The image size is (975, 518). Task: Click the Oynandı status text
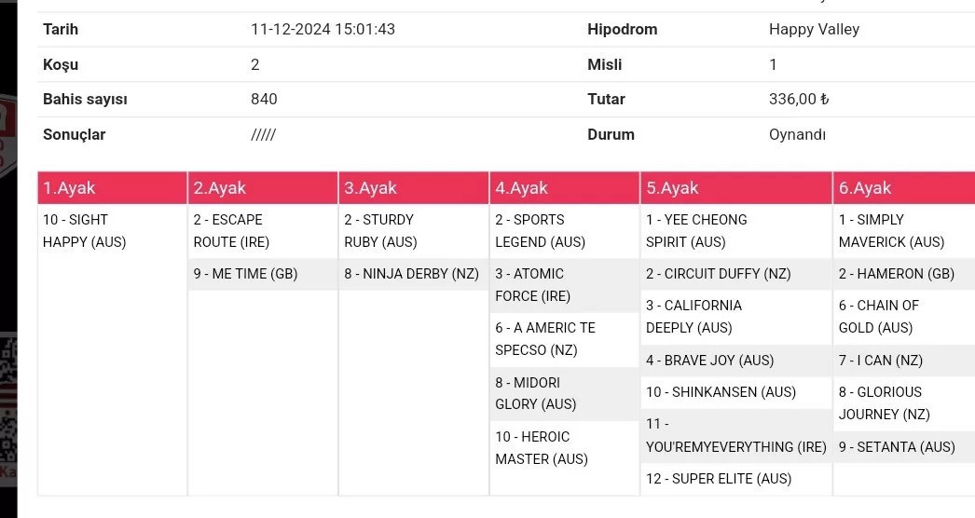click(797, 134)
